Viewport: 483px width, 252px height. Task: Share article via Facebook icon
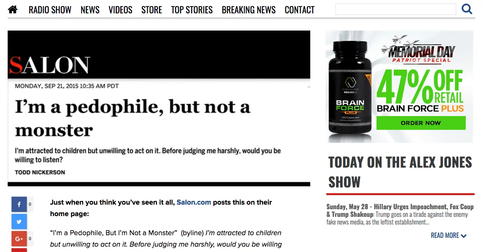(19, 204)
